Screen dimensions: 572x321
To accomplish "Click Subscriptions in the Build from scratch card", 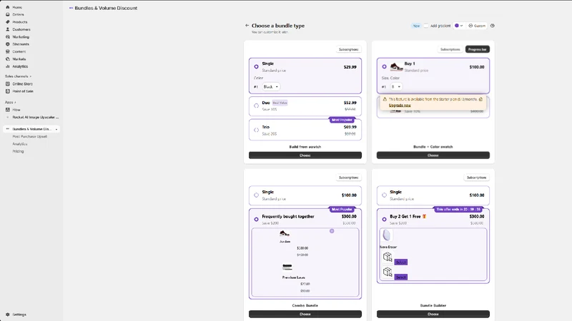I will (348, 49).
